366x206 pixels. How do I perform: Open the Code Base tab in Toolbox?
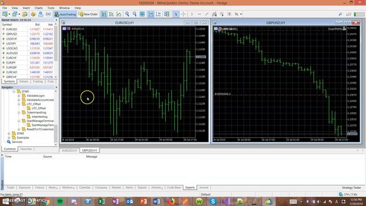pyautogui.click(x=174, y=188)
